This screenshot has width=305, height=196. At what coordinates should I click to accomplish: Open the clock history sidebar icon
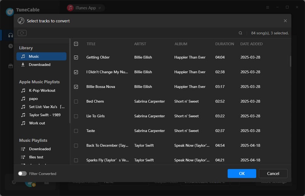(11, 46)
